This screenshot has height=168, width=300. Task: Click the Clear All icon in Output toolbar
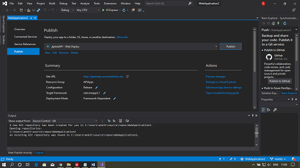point(120,121)
